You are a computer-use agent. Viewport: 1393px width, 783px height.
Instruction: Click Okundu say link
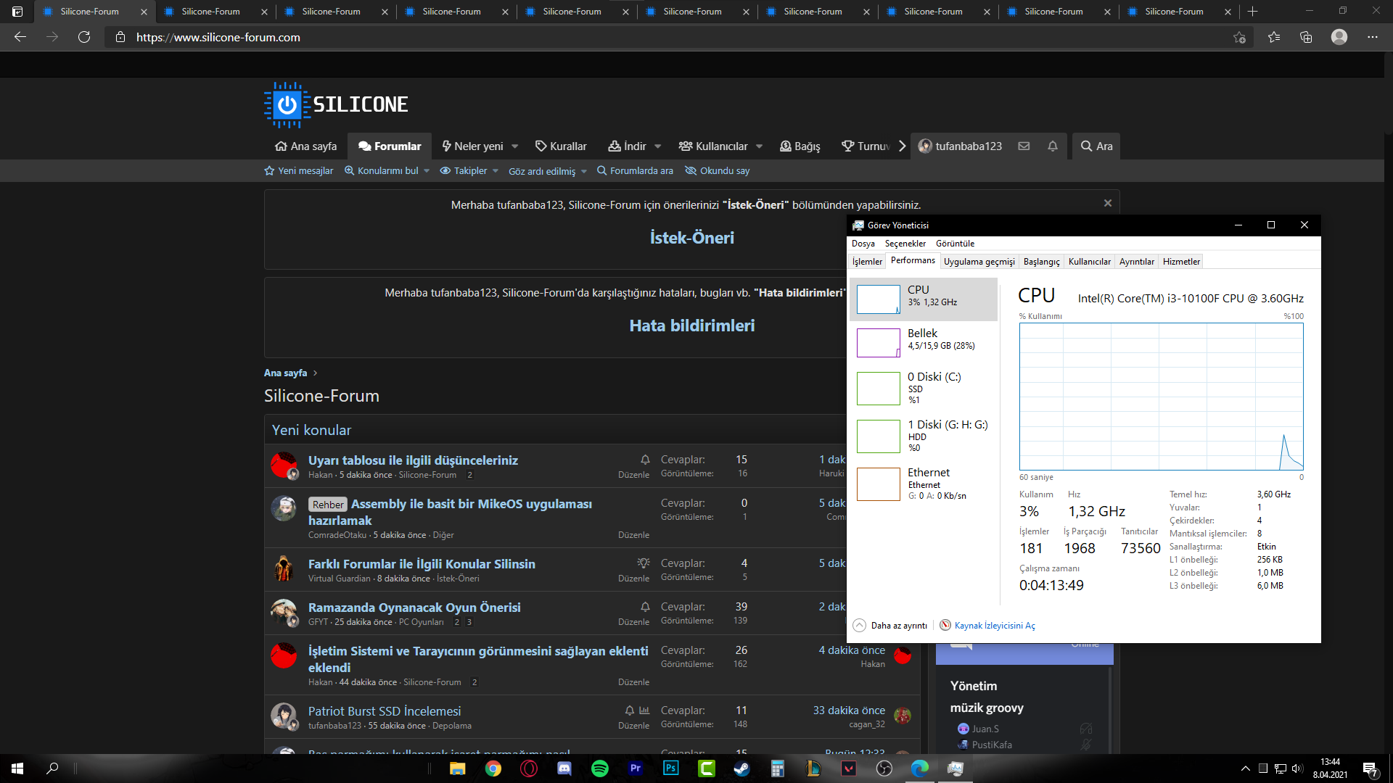tap(718, 170)
